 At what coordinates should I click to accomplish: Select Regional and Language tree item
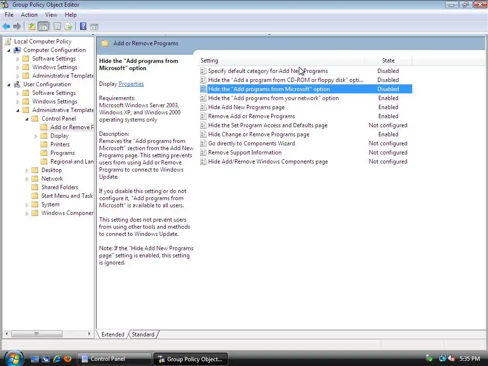[71, 162]
